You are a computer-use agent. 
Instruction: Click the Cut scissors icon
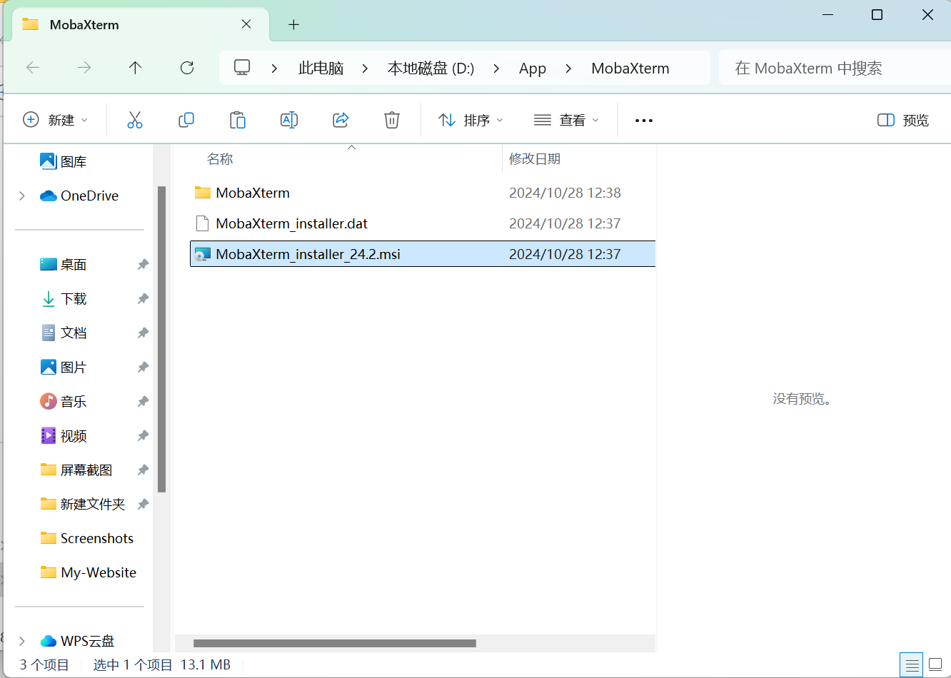click(135, 120)
